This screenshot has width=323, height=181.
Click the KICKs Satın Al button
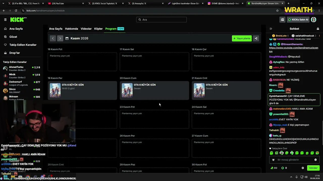(298, 20)
